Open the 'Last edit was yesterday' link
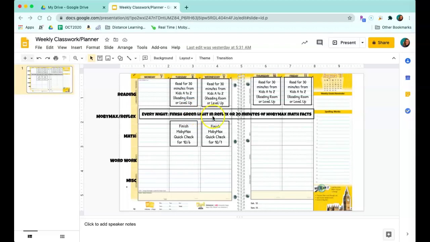The width and height of the screenshot is (430, 242). click(219, 47)
